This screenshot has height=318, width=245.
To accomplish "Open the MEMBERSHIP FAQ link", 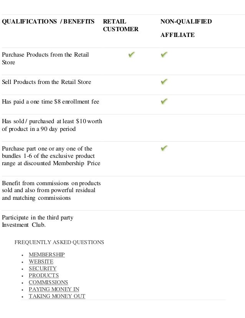I will click(x=47, y=254).
